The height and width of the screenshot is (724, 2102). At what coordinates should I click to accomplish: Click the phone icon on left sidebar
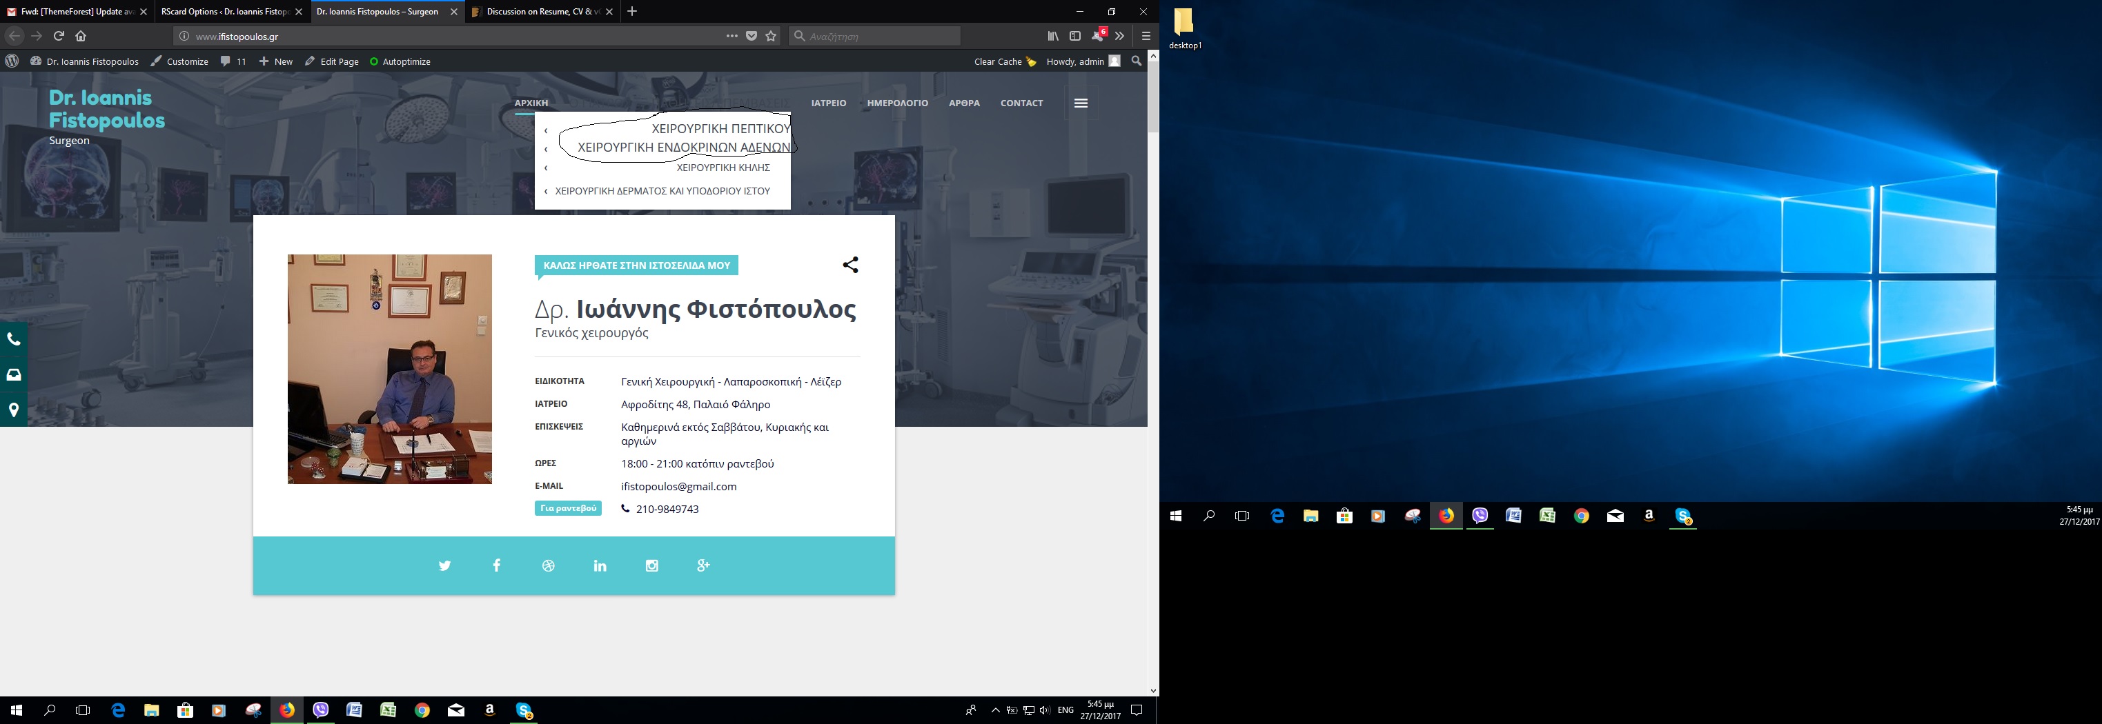pyautogui.click(x=14, y=339)
